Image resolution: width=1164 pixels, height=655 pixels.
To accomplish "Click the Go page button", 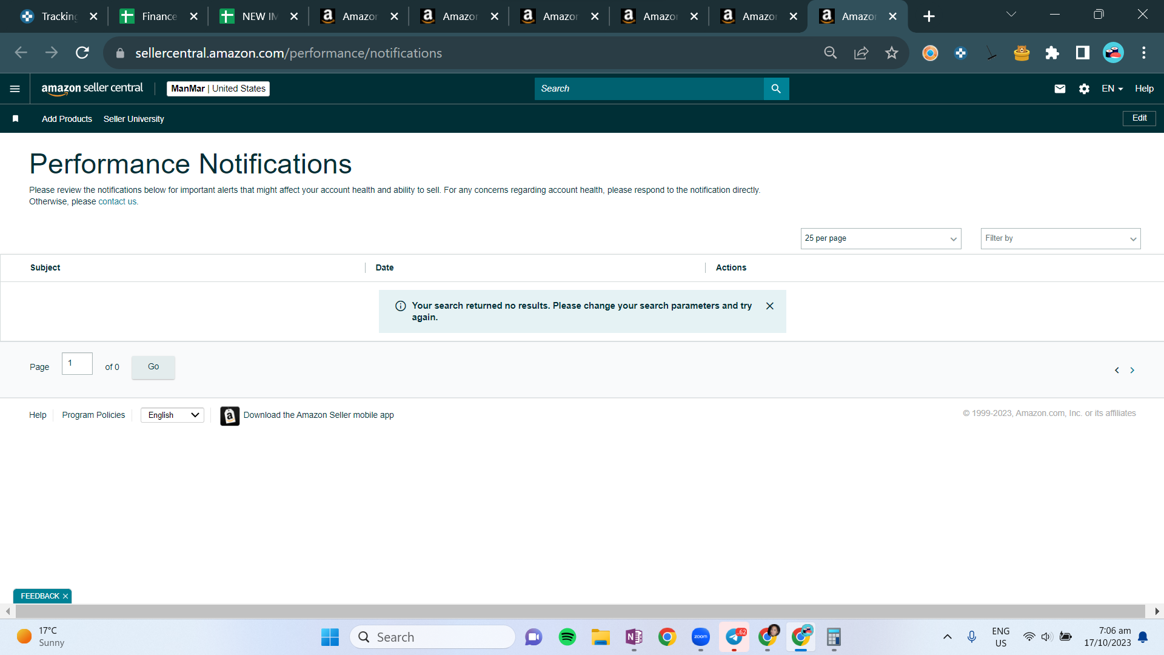I will coord(153,367).
